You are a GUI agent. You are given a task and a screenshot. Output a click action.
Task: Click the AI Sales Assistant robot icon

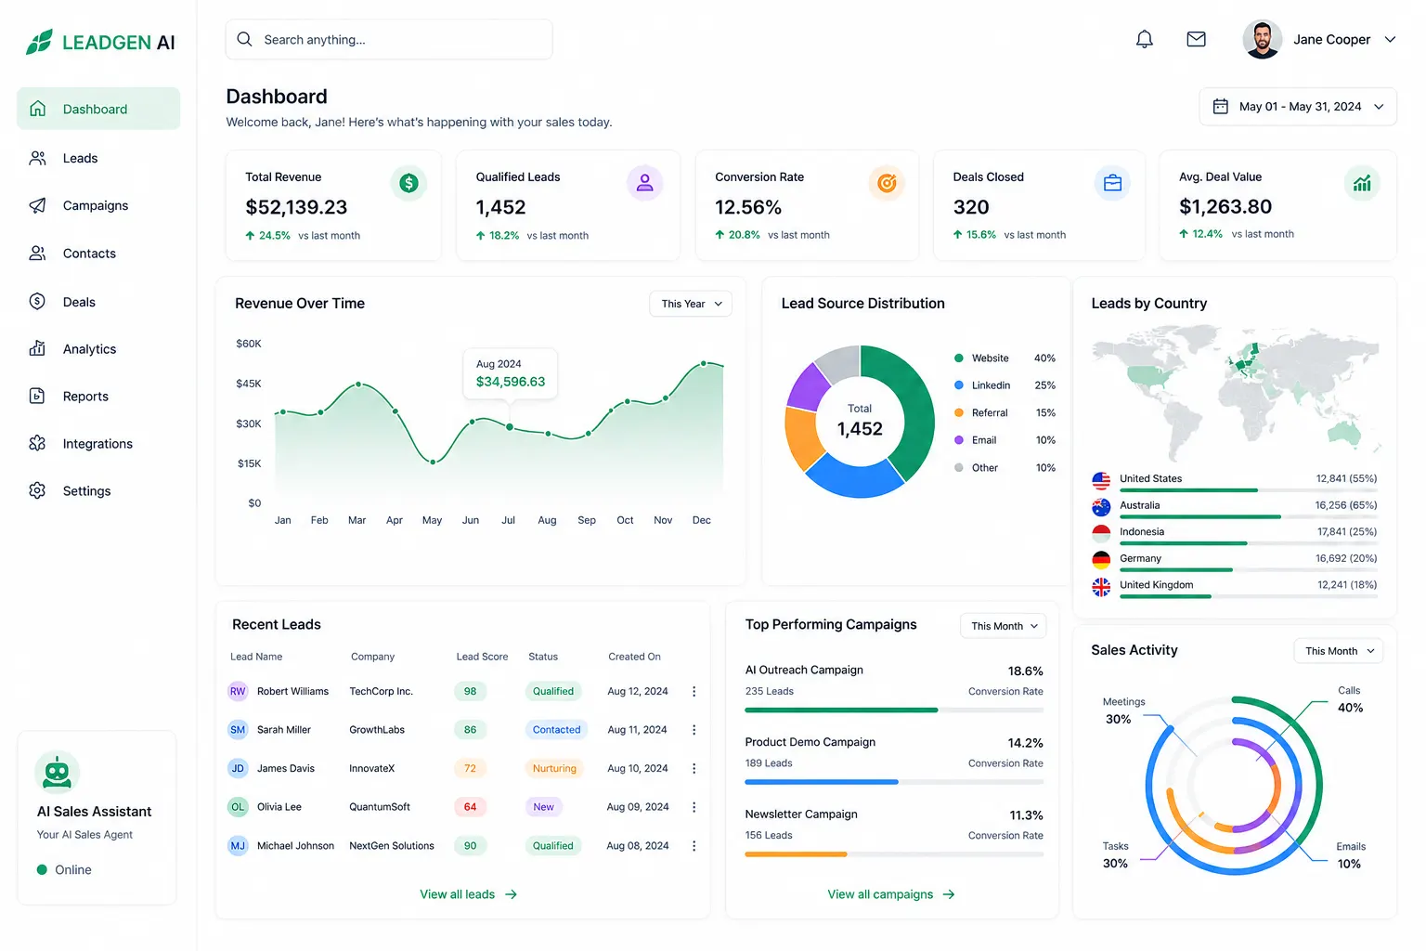(x=58, y=773)
